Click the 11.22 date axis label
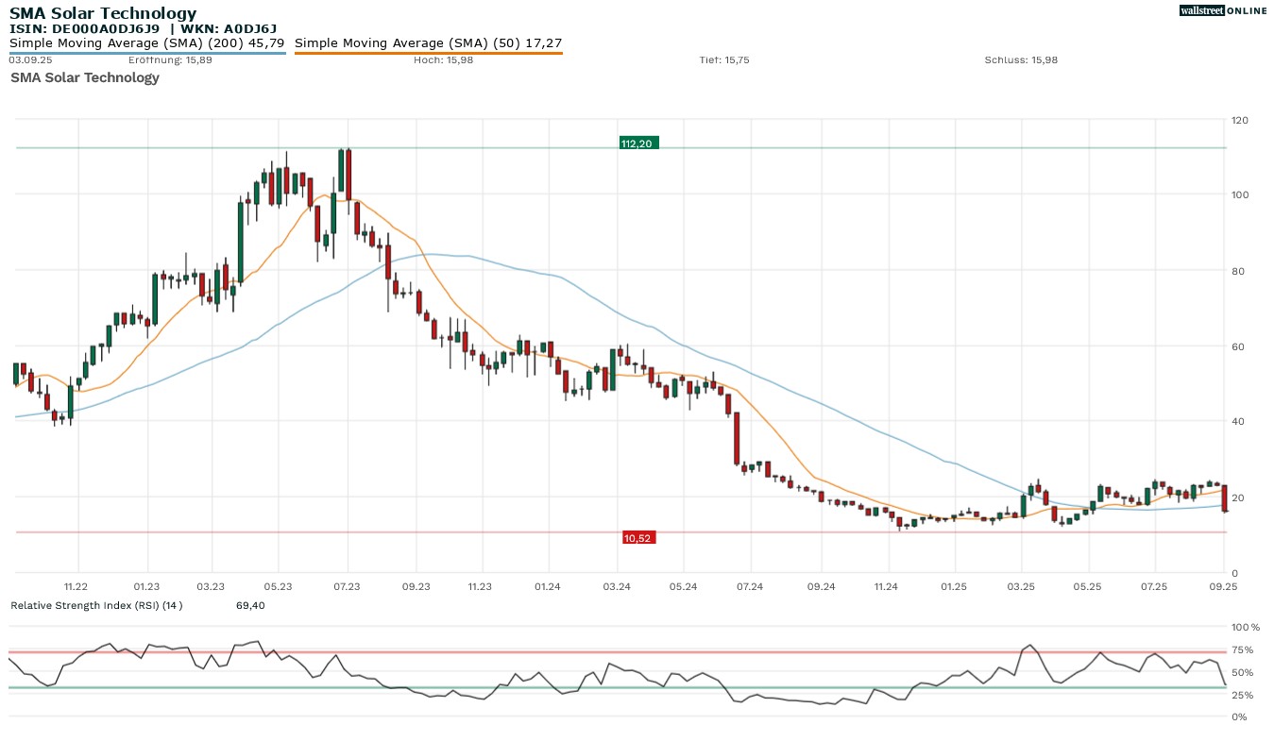1274x742 pixels. pyautogui.click(x=76, y=587)
